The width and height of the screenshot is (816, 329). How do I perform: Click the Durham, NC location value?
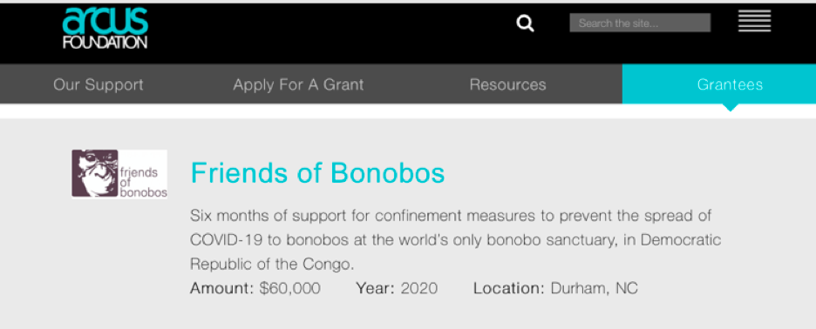coord(594,288)
